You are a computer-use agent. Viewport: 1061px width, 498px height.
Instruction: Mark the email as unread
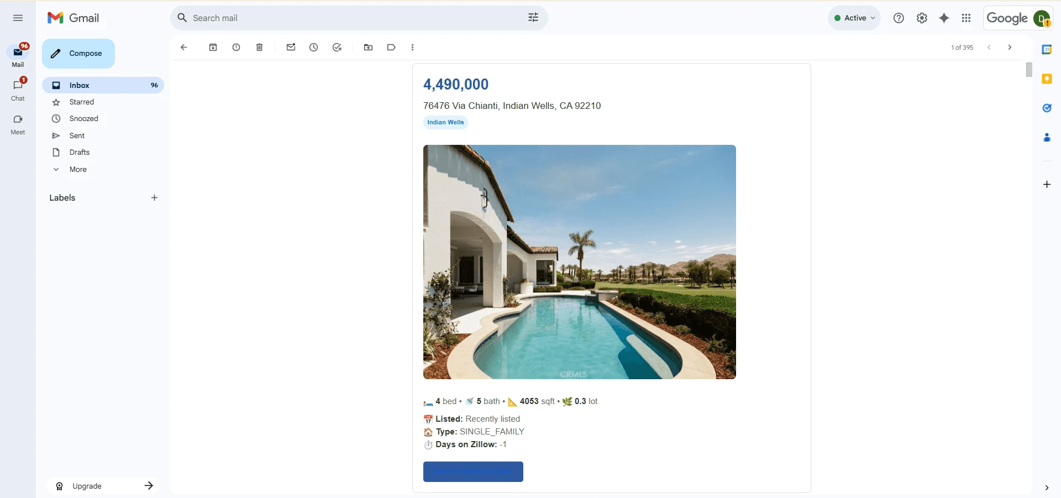[x=291, y=48]
